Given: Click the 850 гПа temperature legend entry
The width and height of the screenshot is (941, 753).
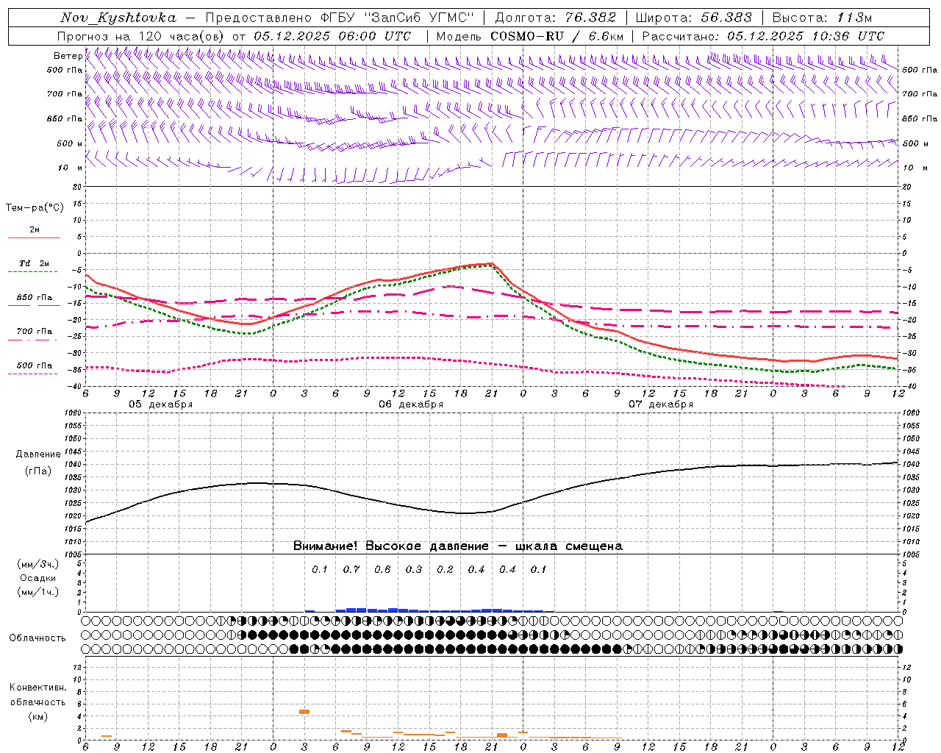Looking at the screenshot, I should point(35,298).
